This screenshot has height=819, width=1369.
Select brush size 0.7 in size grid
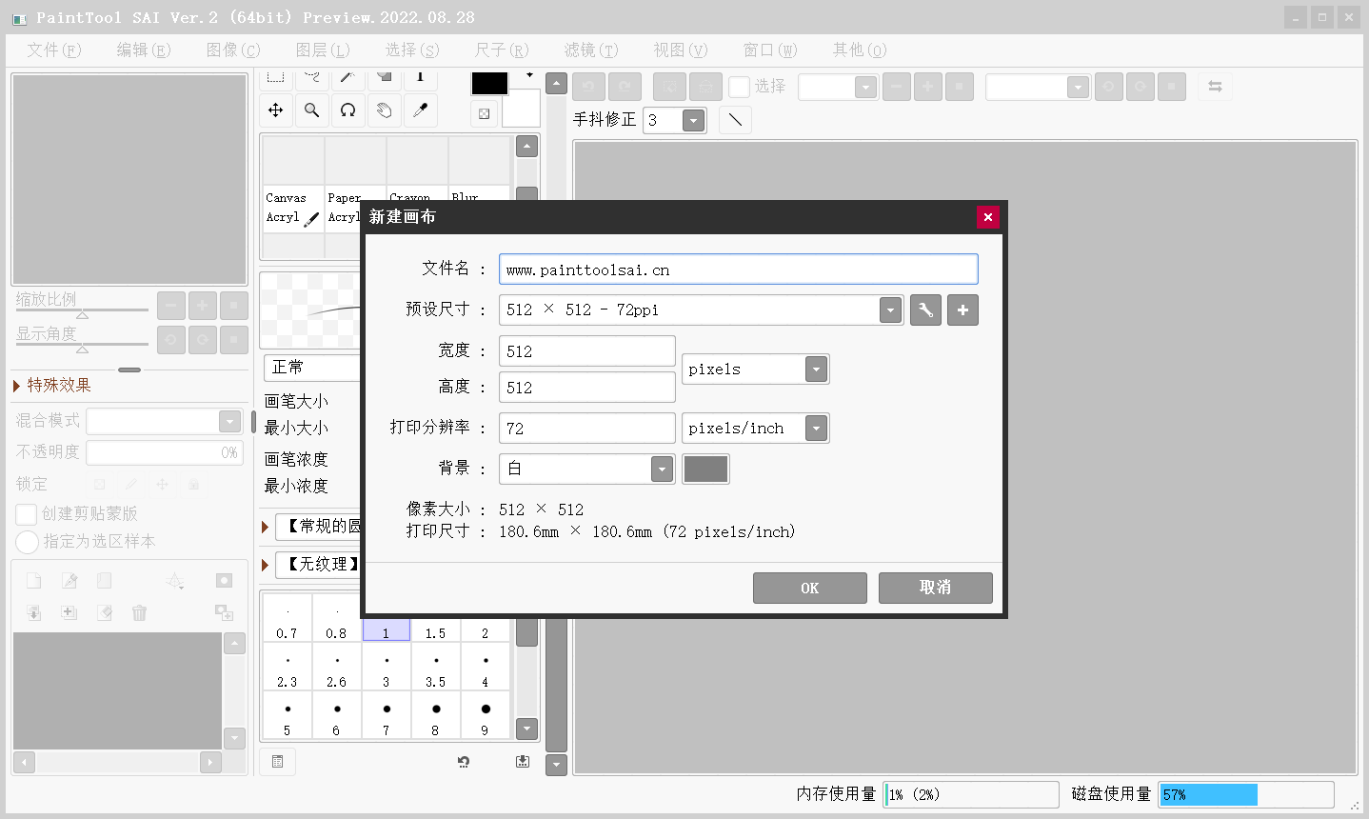point(288,617)
